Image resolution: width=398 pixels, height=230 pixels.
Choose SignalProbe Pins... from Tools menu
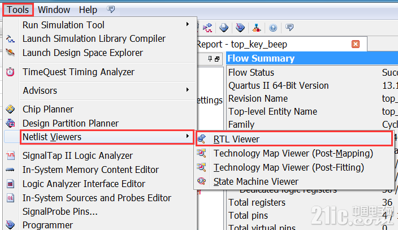[60, 211]
